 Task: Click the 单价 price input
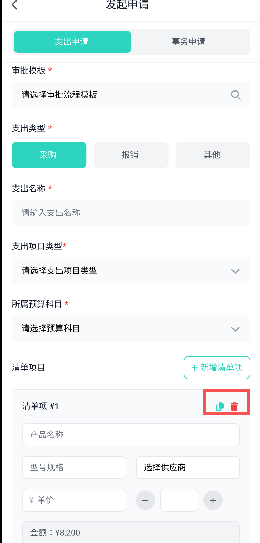(x=74, y=500)
